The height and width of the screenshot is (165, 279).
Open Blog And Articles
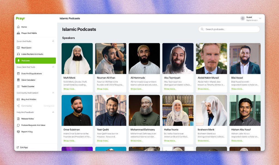[36, 99]
